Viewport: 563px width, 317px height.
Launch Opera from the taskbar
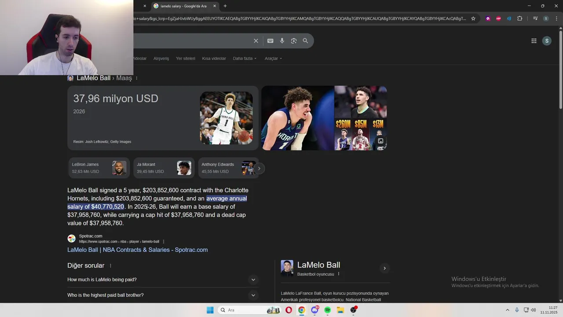(289, 310)
